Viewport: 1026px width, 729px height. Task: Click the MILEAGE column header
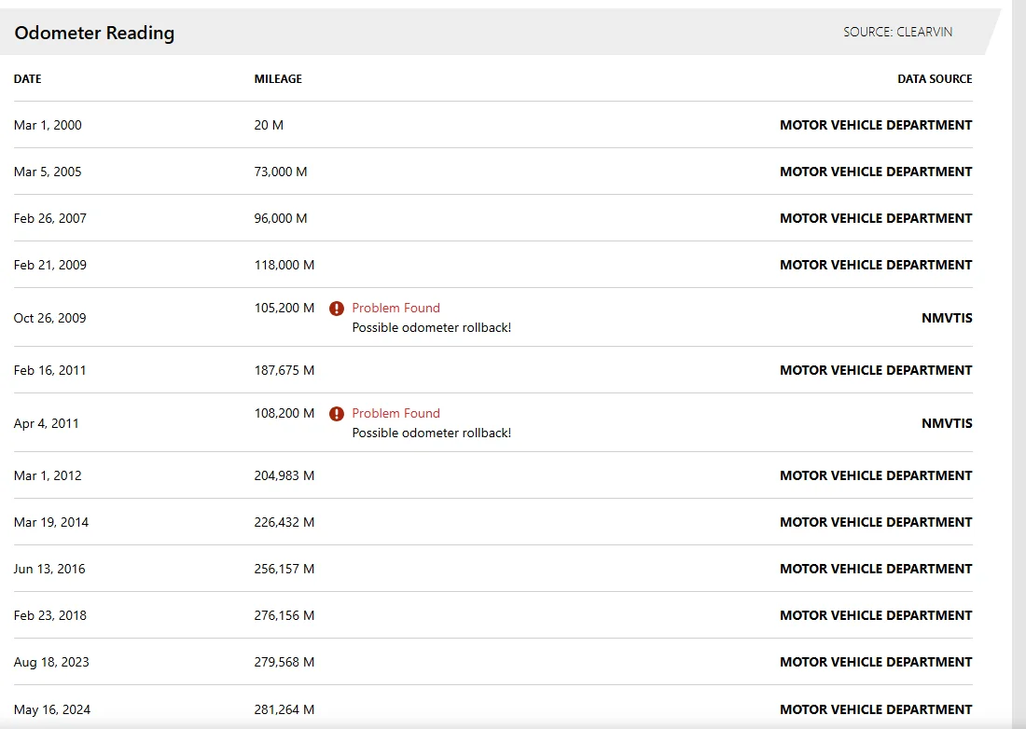tap(278, 79)
